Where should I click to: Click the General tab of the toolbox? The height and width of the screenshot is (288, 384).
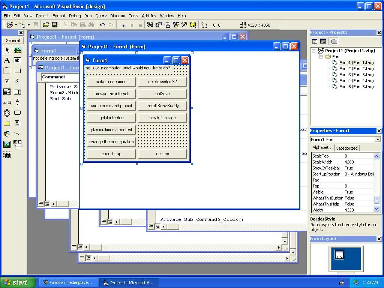pyautogui.click(x=13, y=40)
